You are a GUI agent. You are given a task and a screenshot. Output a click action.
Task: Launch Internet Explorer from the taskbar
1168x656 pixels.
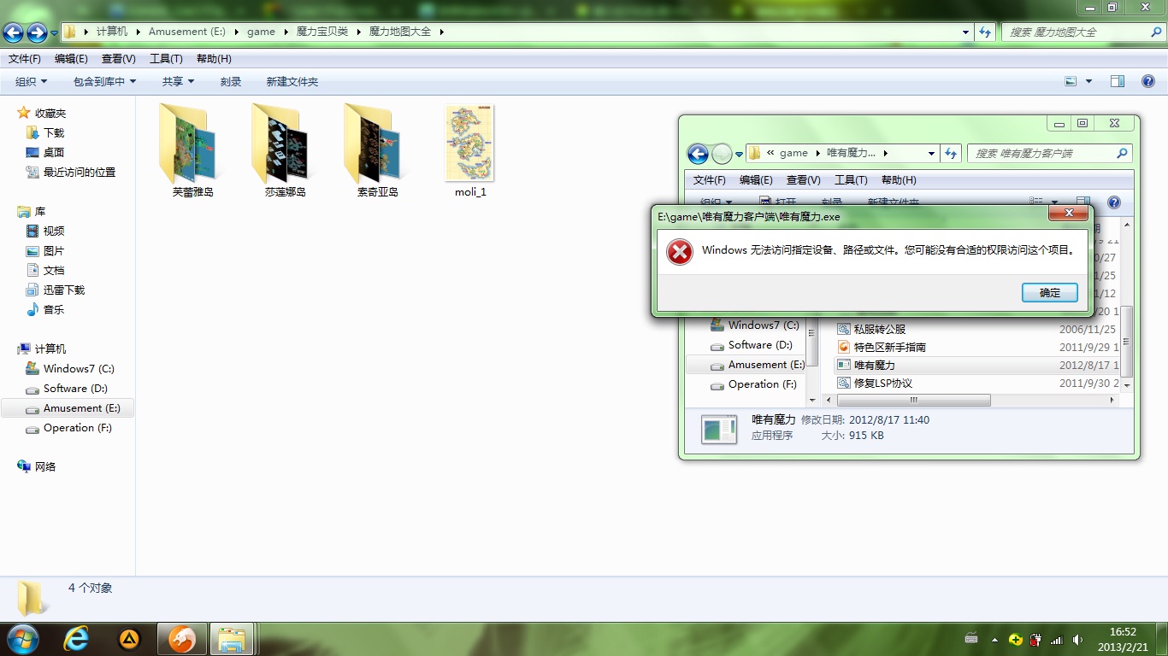[76, 639]
